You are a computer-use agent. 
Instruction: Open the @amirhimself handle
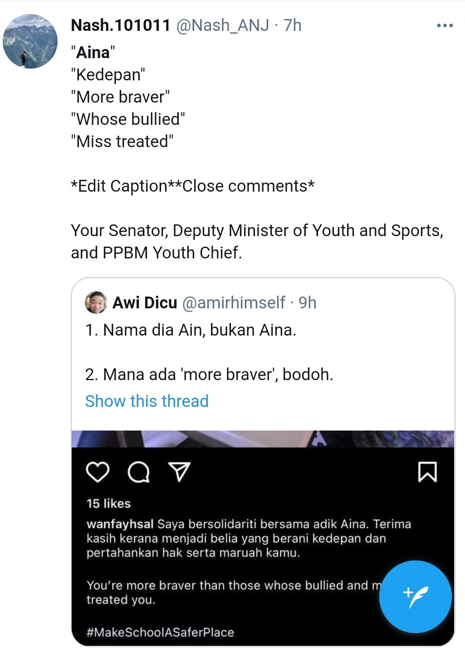click(x=234, y=303)
